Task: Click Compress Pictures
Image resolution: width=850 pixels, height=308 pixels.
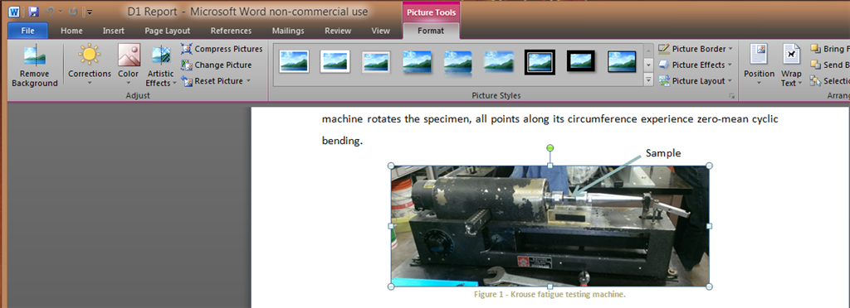Action: click(222, 49)
